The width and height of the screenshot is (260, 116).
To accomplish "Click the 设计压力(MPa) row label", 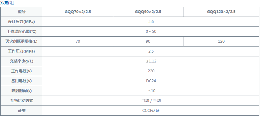I will point(22,22).
